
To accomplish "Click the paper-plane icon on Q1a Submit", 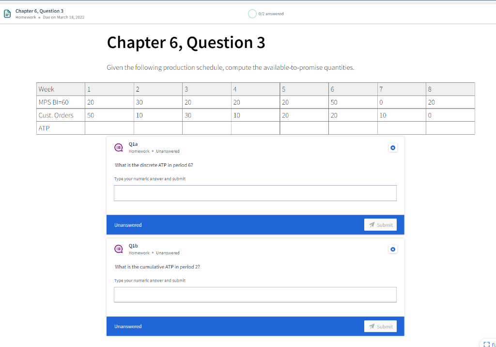I will point(372,224).
